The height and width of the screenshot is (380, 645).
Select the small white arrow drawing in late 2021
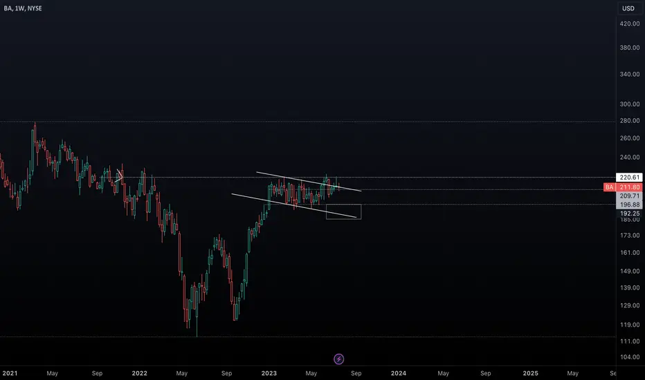[x=119, y=175]
